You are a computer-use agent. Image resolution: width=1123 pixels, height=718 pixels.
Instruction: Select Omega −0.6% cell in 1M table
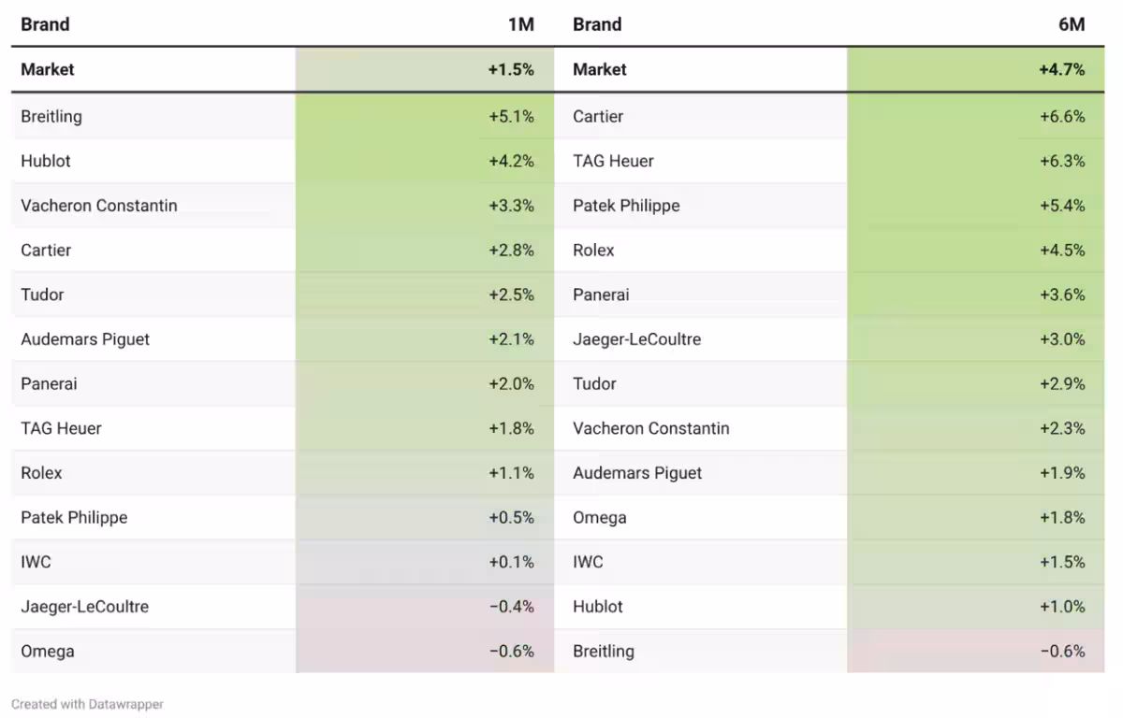coord(425,652)
